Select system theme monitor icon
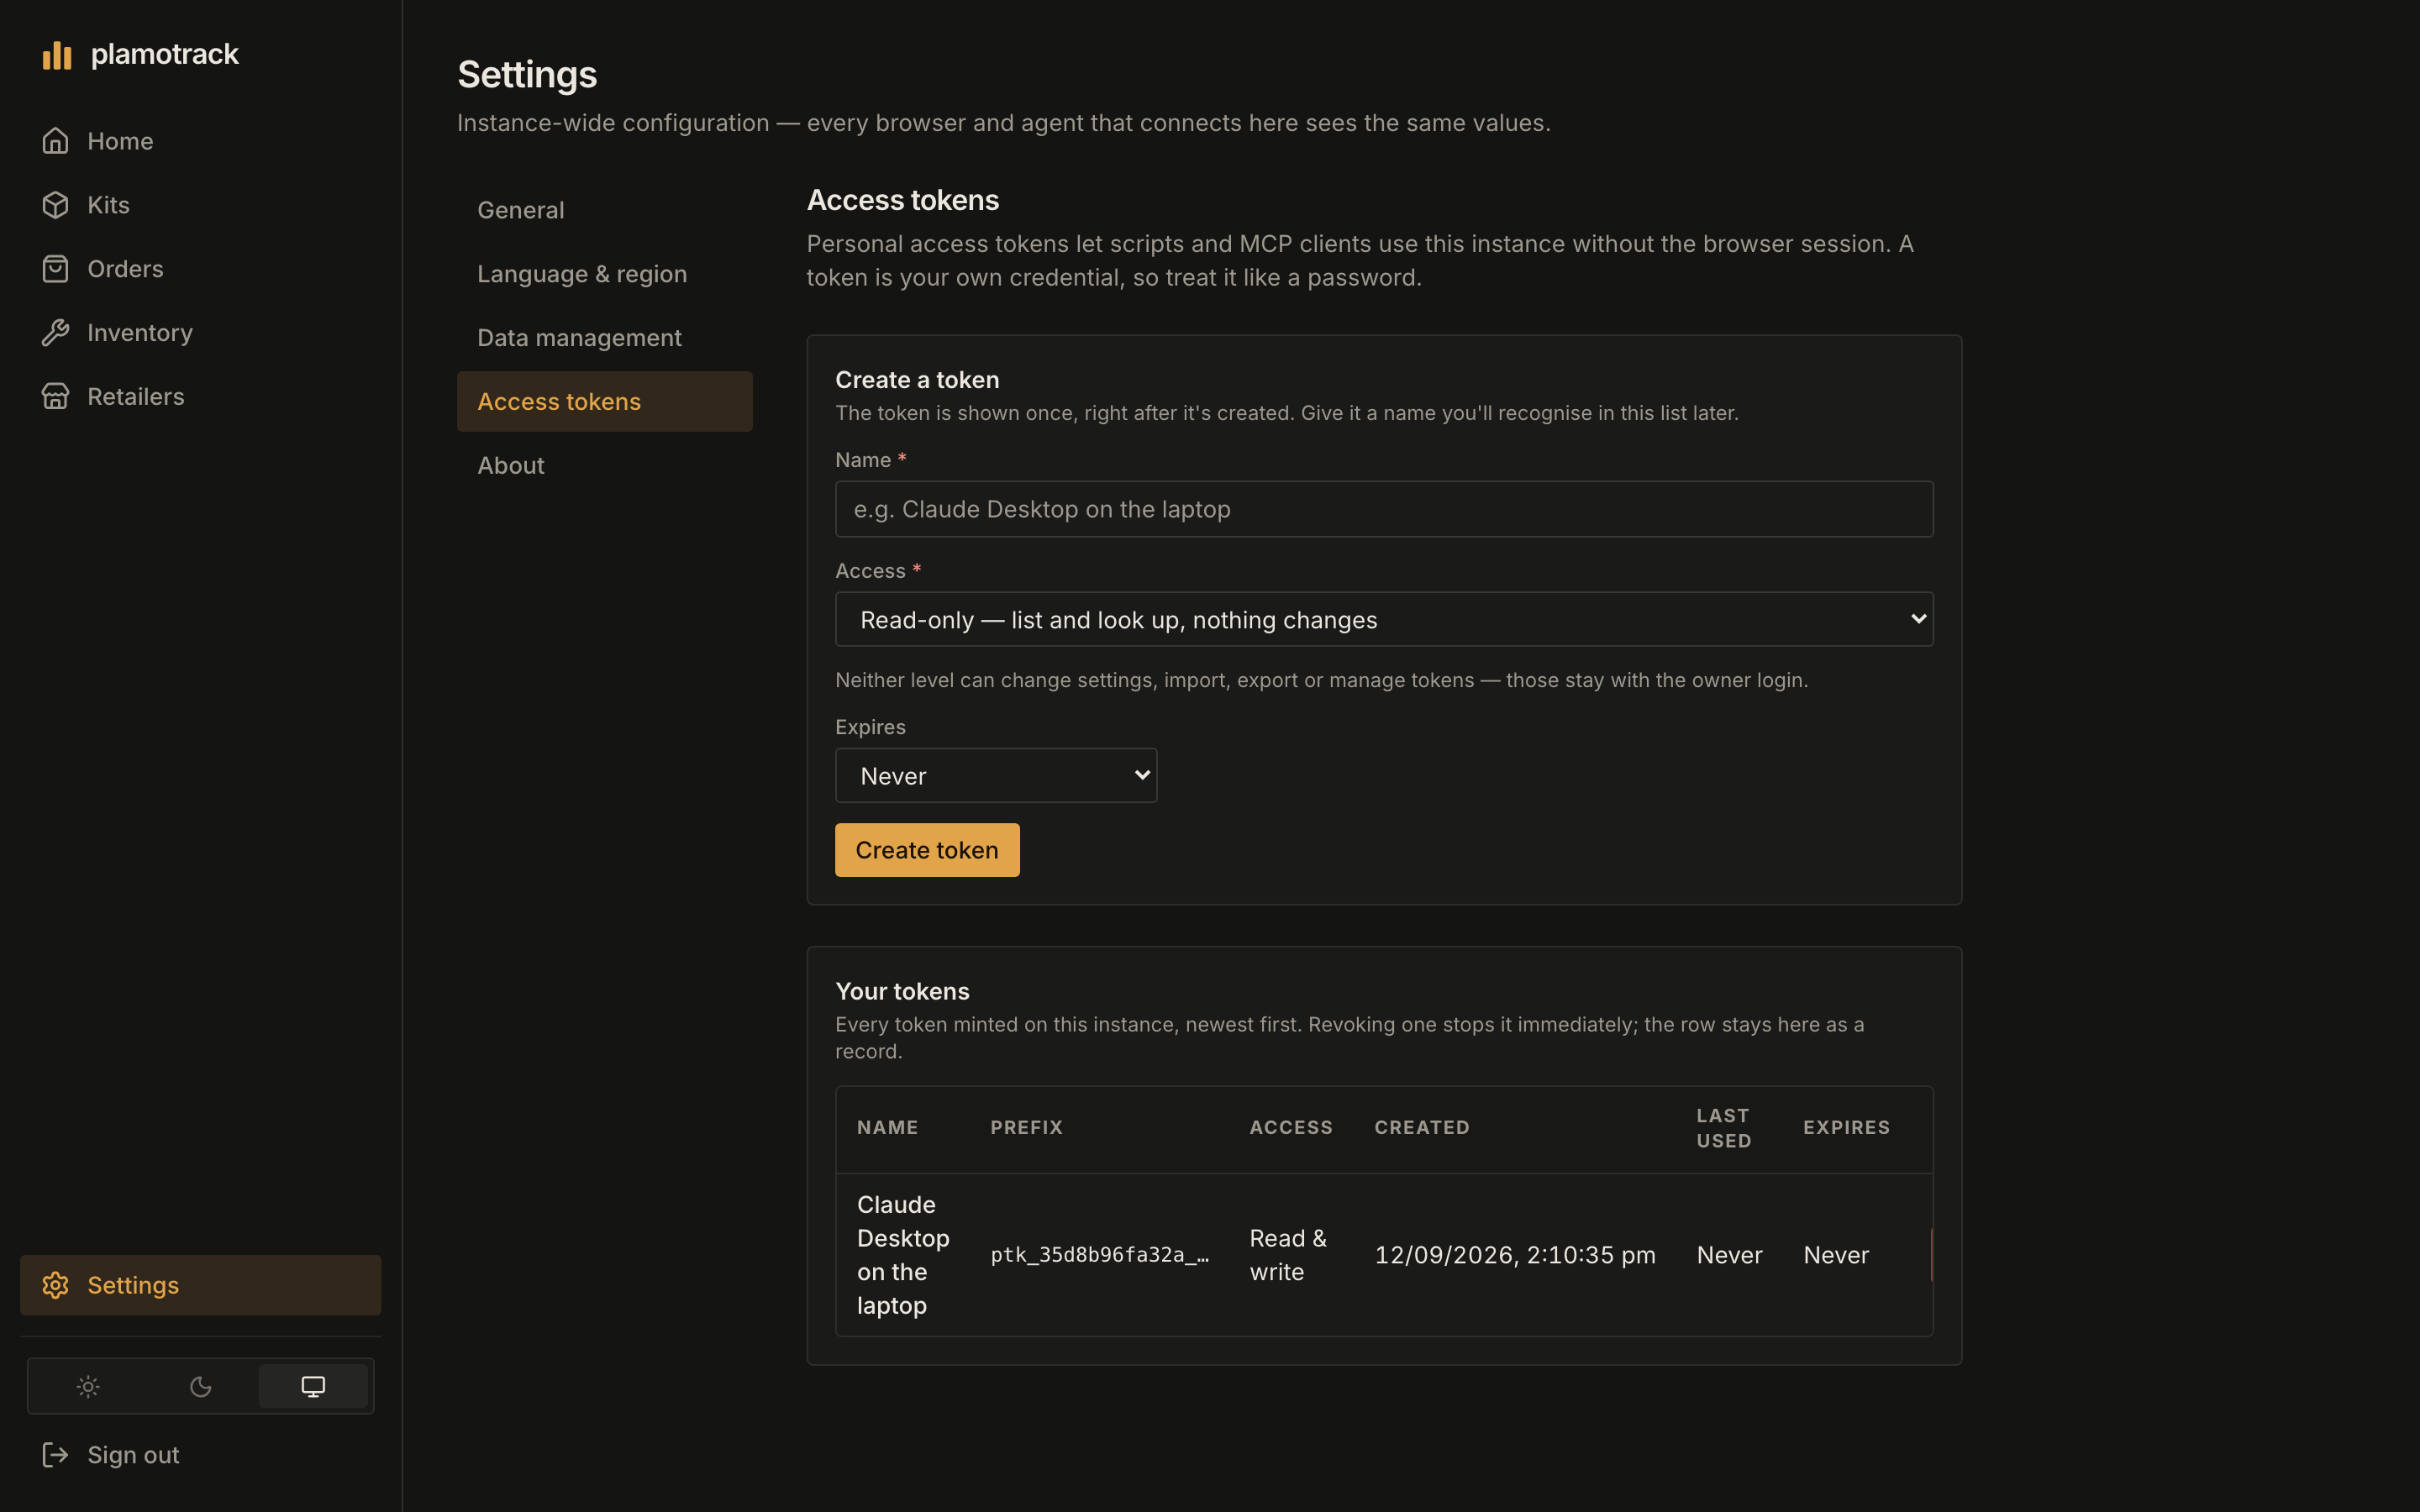This screenshot has height=1512, width=2420. [x=313, y=1386]
